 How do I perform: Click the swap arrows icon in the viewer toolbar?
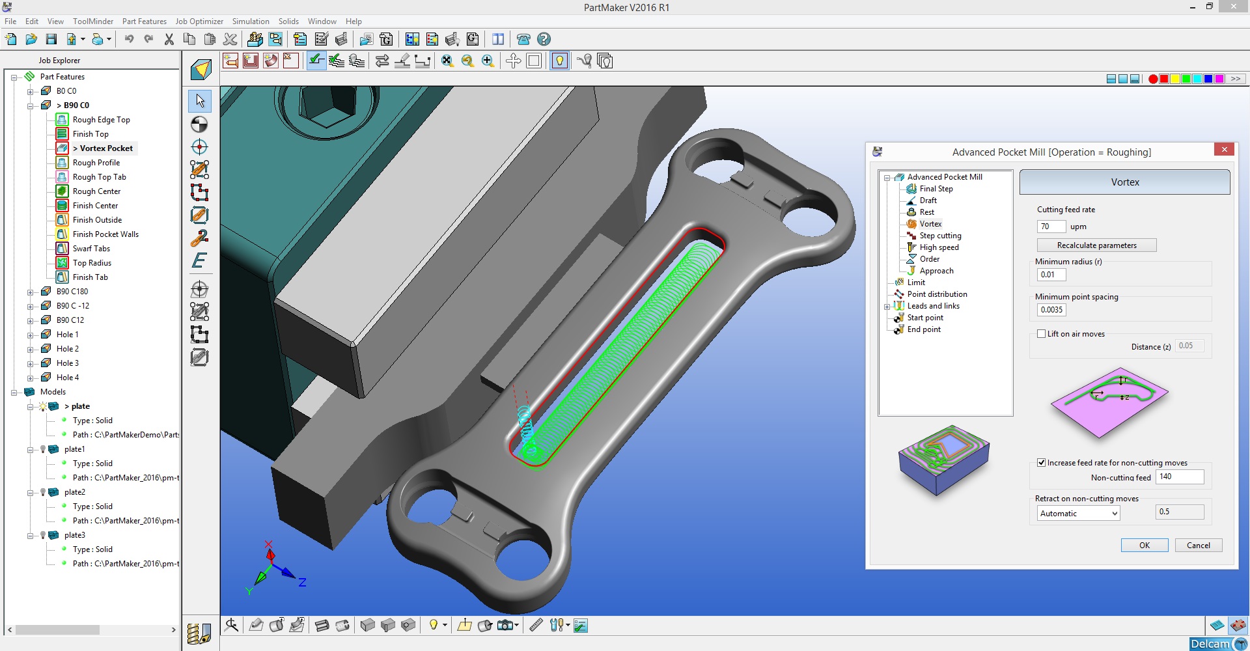pyautogui.click(x=382, y=61)
